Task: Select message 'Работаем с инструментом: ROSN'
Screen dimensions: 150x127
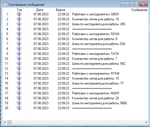Action: (96, 34)
